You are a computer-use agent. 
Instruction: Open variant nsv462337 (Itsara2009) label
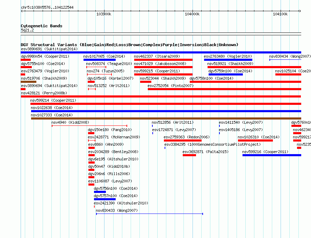157,56
